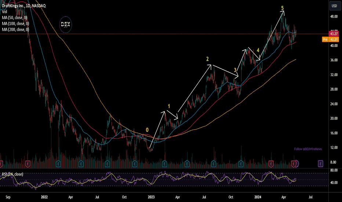The height and width of the screenshot is (202, 342).
Task: Open the red earnings marker near November 2021
Action: [28, 163]
